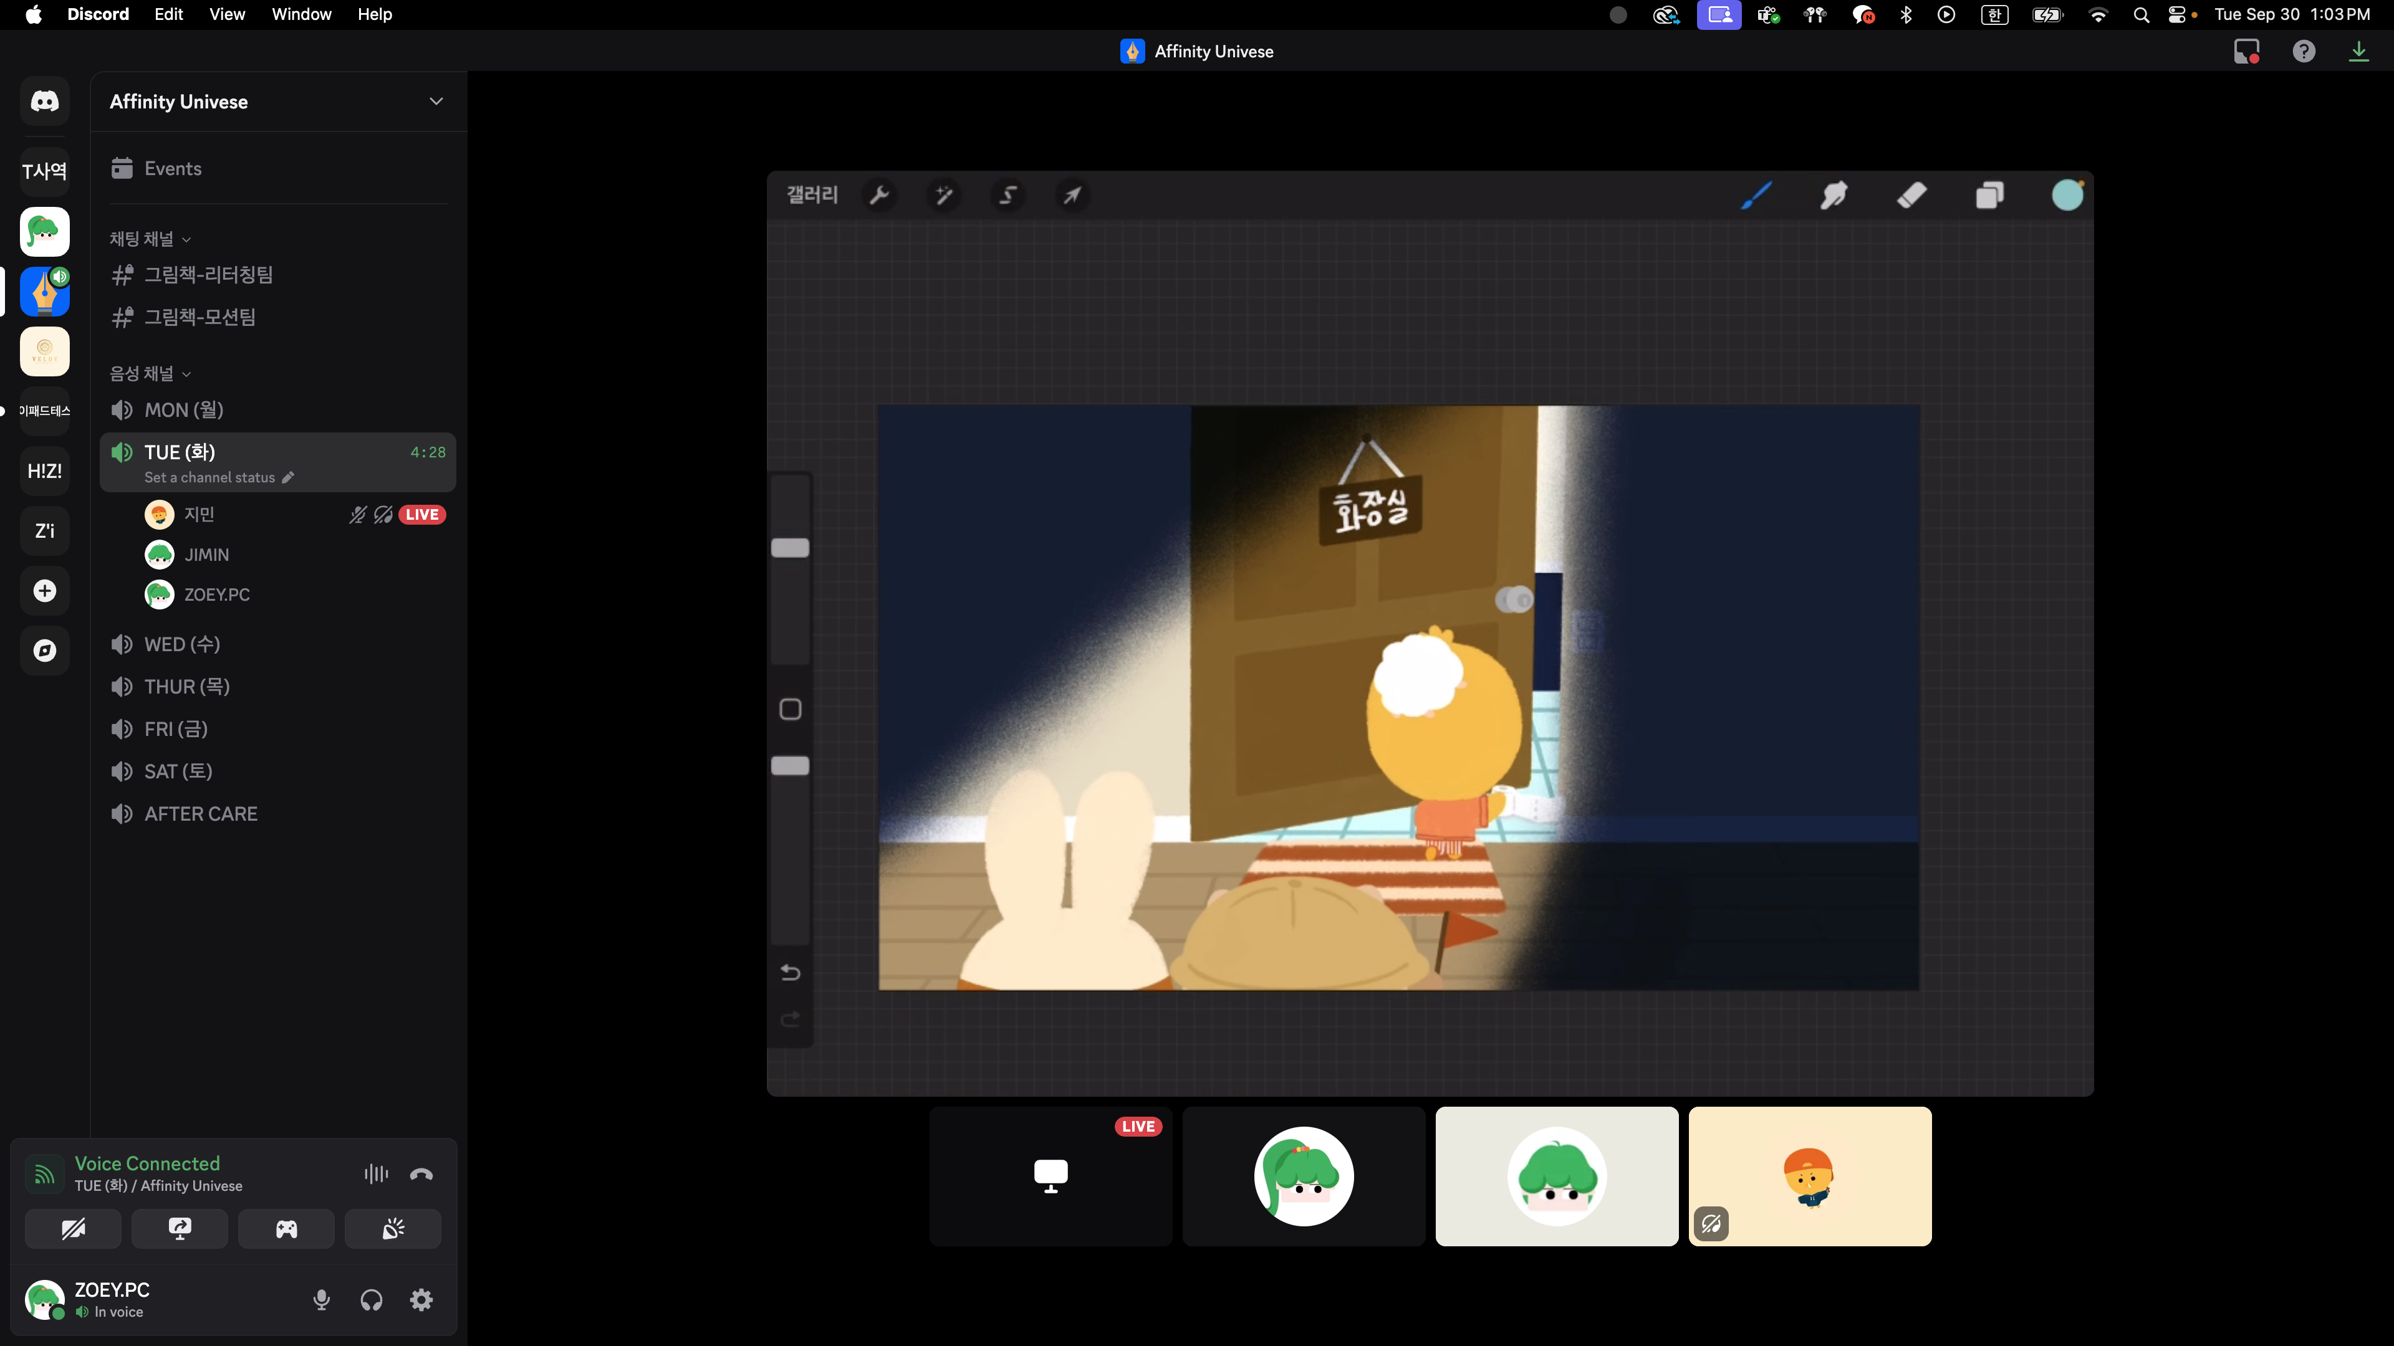Screen dimensions: 2394x1346
Task: Open the noise suppression waveform icon
Action: 377,1174
